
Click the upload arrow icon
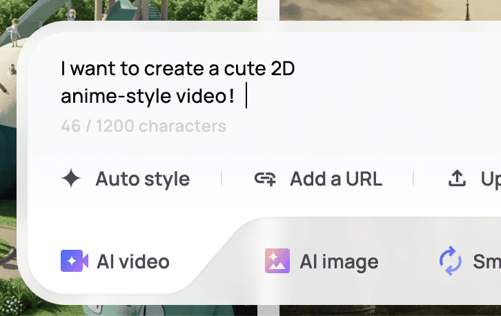457,178
